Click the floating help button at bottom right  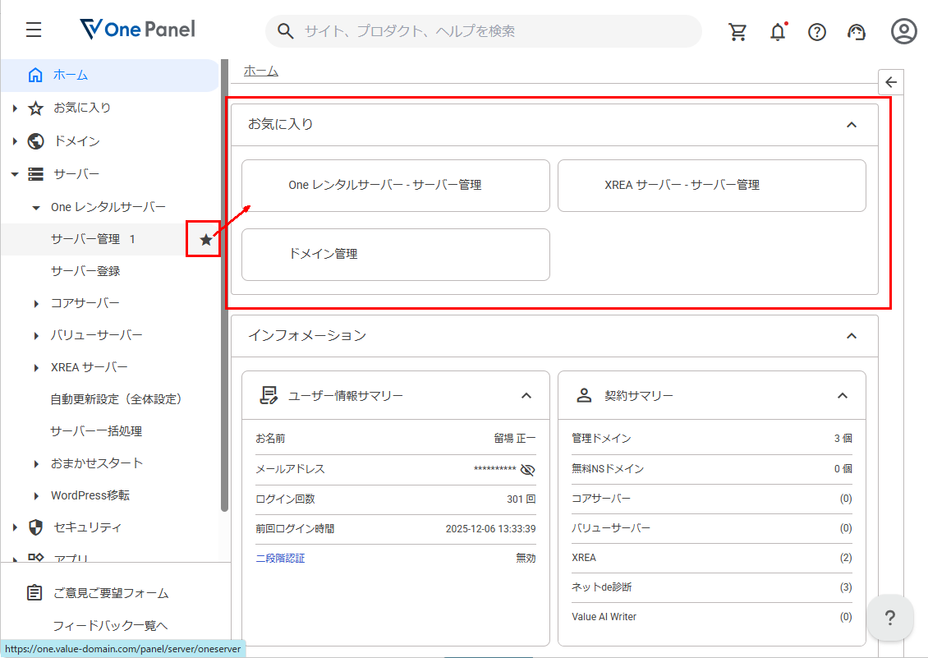[890, 618]
